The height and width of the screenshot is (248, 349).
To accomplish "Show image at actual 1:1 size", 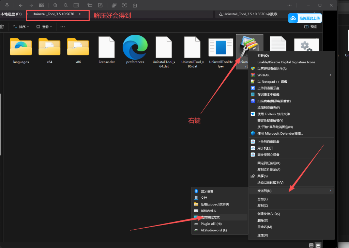I will tap(76, 5).
